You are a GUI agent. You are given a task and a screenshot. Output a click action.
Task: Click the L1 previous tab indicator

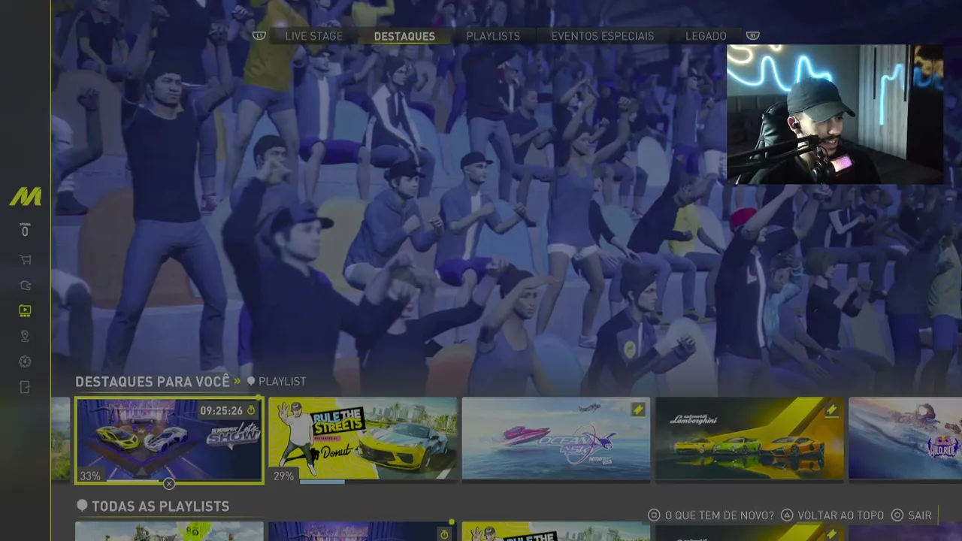(x=259, y=35)
